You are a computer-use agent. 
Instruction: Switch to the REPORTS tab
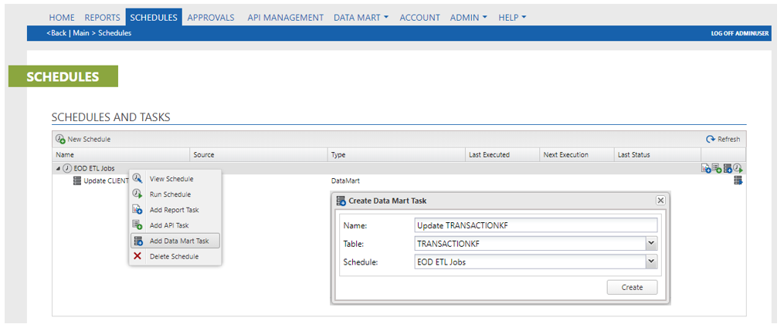click(x=103, y=18)
